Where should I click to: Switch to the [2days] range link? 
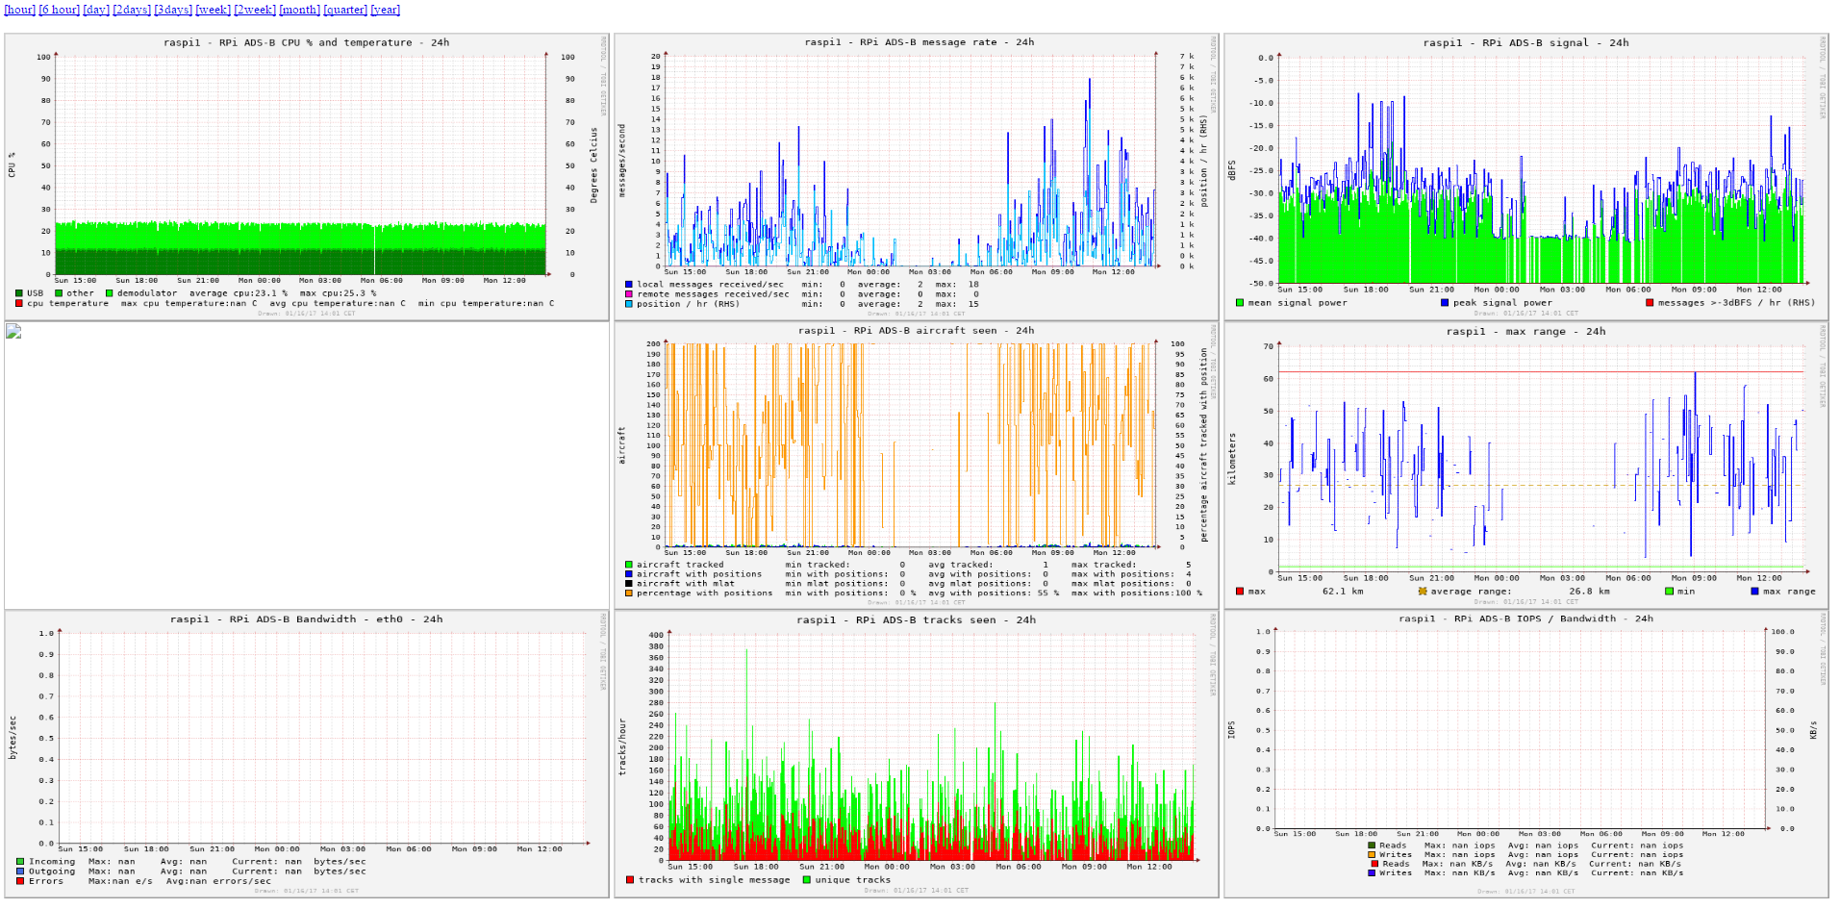[132, 10]
